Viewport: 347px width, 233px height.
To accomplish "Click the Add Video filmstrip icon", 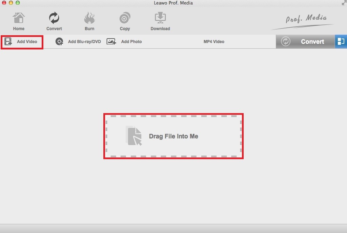I will [x=7, y=41].
